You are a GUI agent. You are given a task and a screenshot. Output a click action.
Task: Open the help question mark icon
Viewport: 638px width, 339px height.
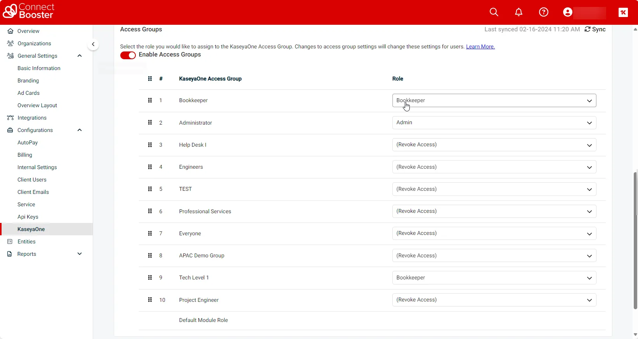point(543,12)
